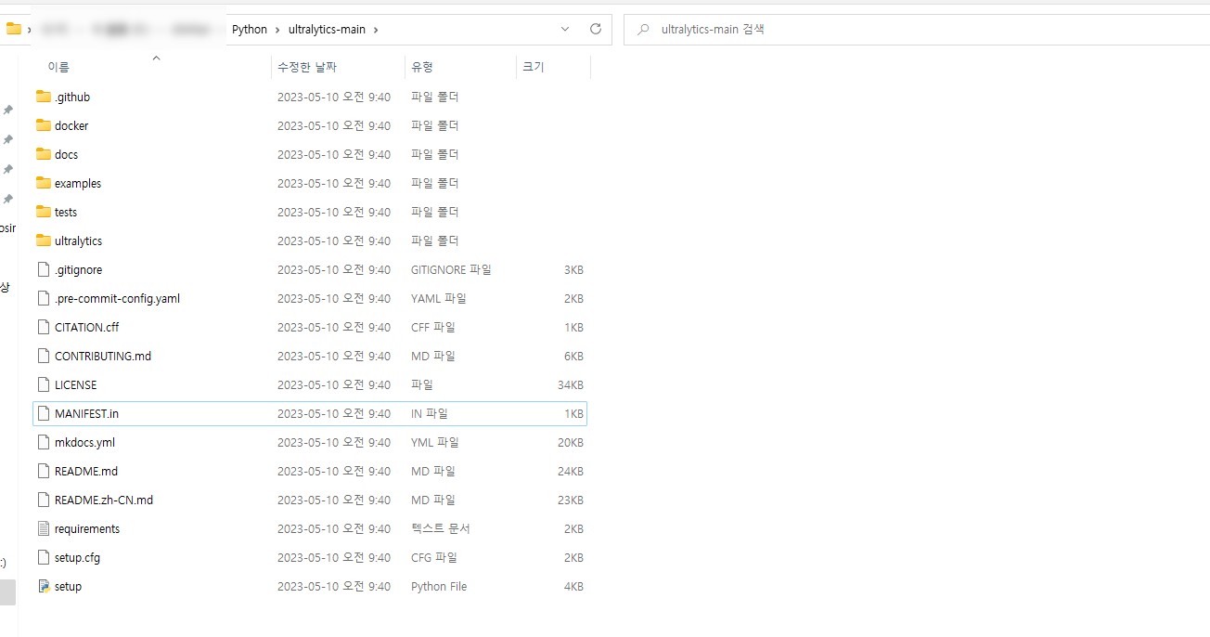Expand the chevron after ultralytics-main breadcrumb
1210x637 pixels.
point(375,29)
